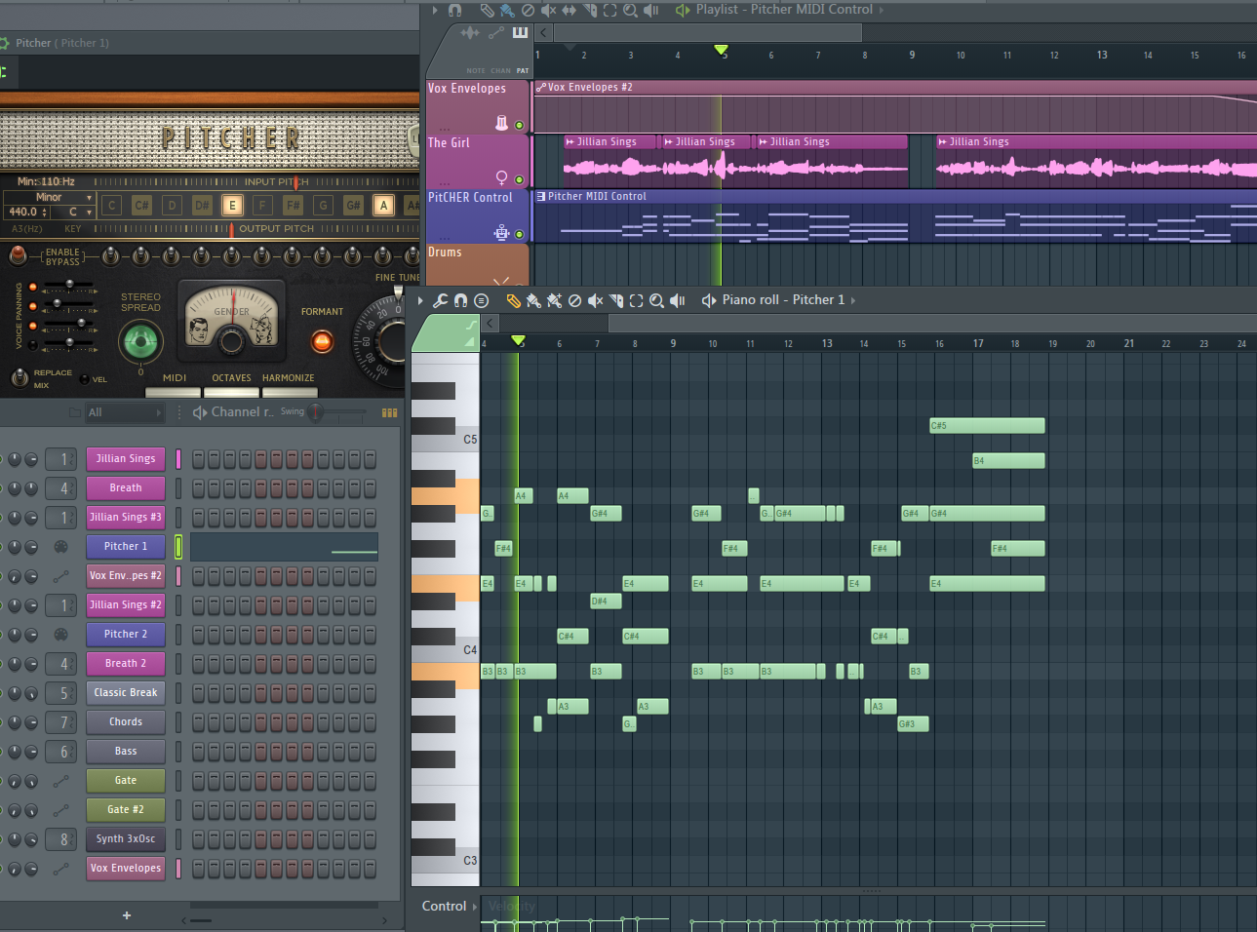This screenshot has height=932, width=1257.
Task: Select the Delete tool in Playlist toolbar
Action: click(528, 10)
